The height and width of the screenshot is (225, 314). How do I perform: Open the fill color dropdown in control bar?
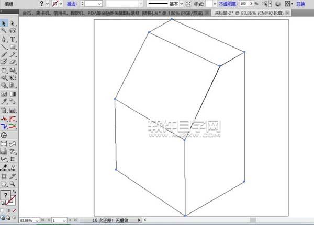click(48, 4)
